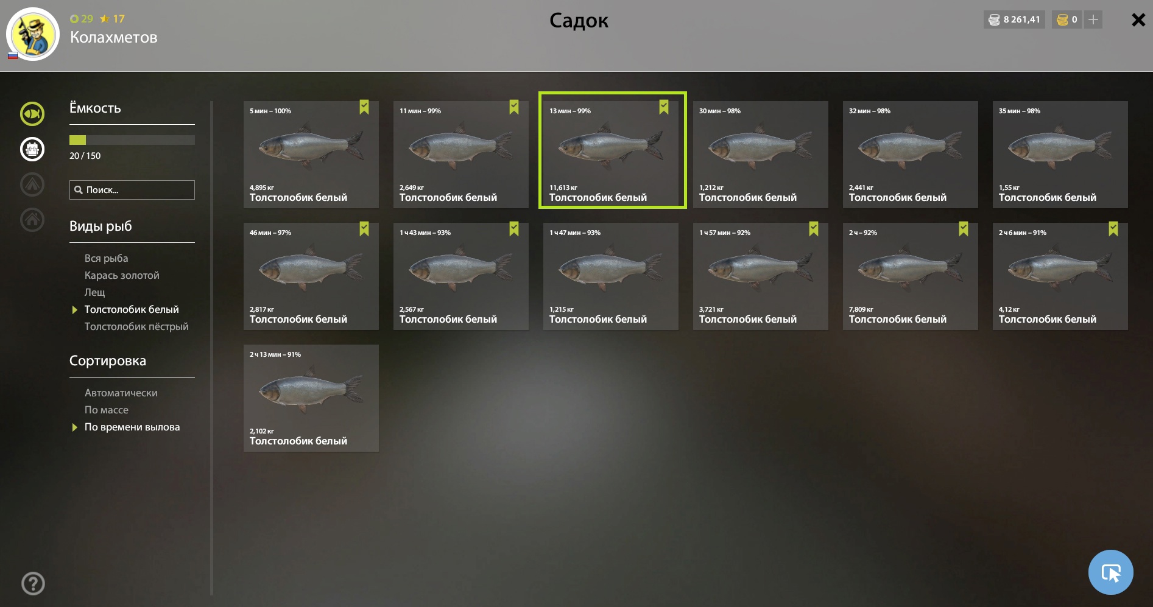Viewport: 1153px width, 607px height.
Task: Open the tent camp sidebar icon
Action: tap(32, 184)
